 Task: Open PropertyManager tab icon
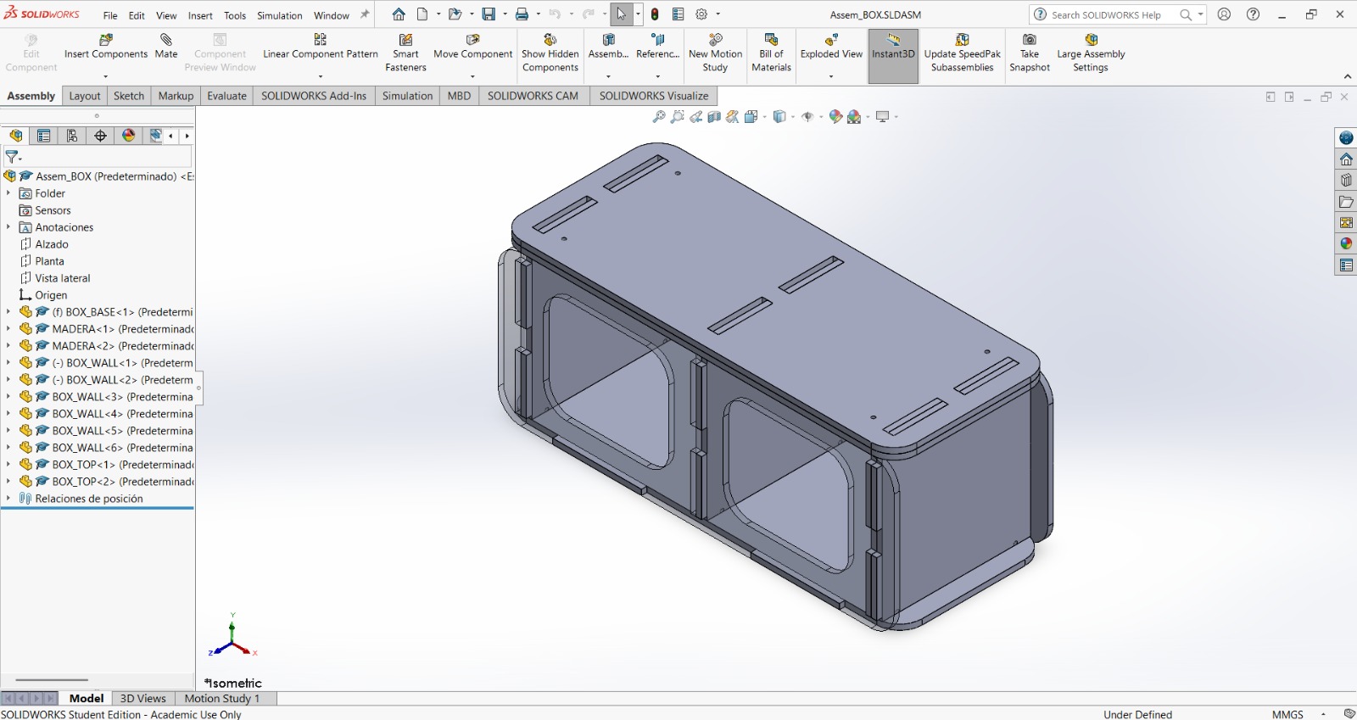pos(43,136)
